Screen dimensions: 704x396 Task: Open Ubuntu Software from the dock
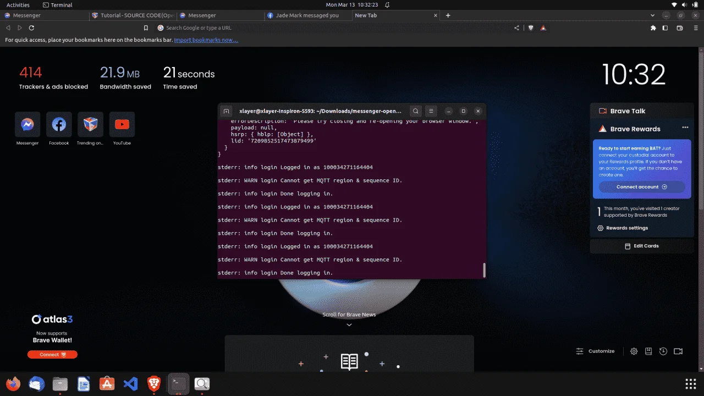click(107, 383)
